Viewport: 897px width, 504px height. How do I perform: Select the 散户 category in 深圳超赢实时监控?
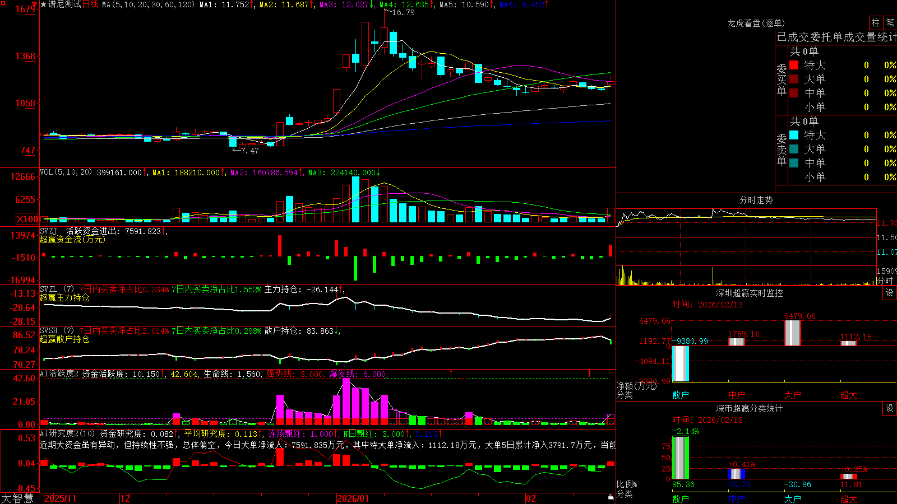[x=681, y=395]
